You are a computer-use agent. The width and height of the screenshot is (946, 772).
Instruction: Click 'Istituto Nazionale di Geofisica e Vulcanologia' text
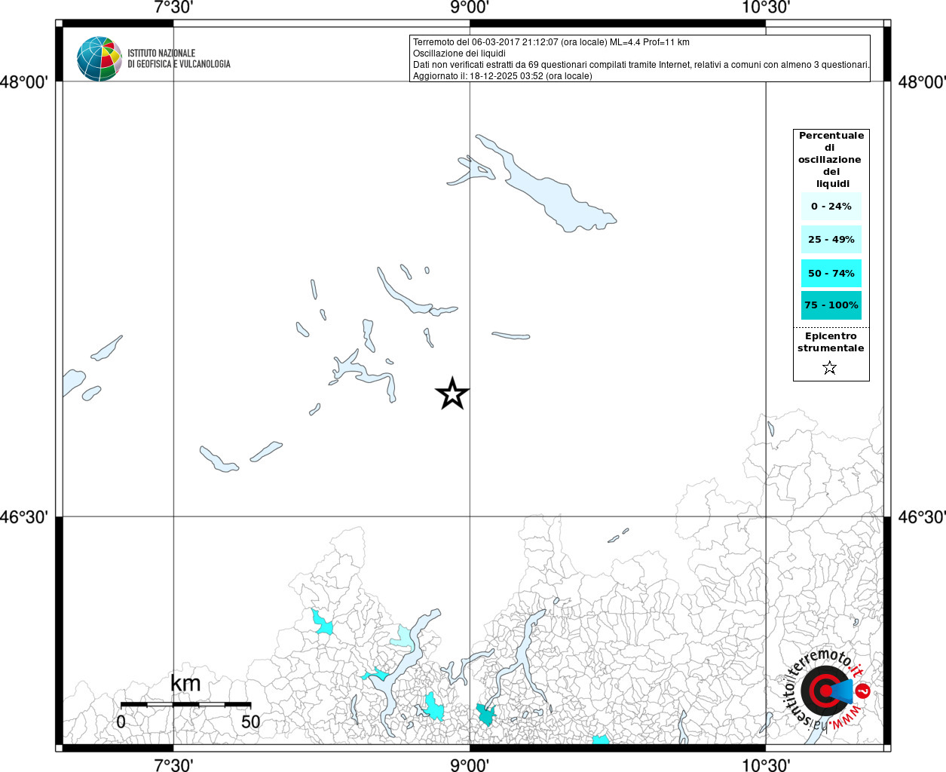coord(179,59)
